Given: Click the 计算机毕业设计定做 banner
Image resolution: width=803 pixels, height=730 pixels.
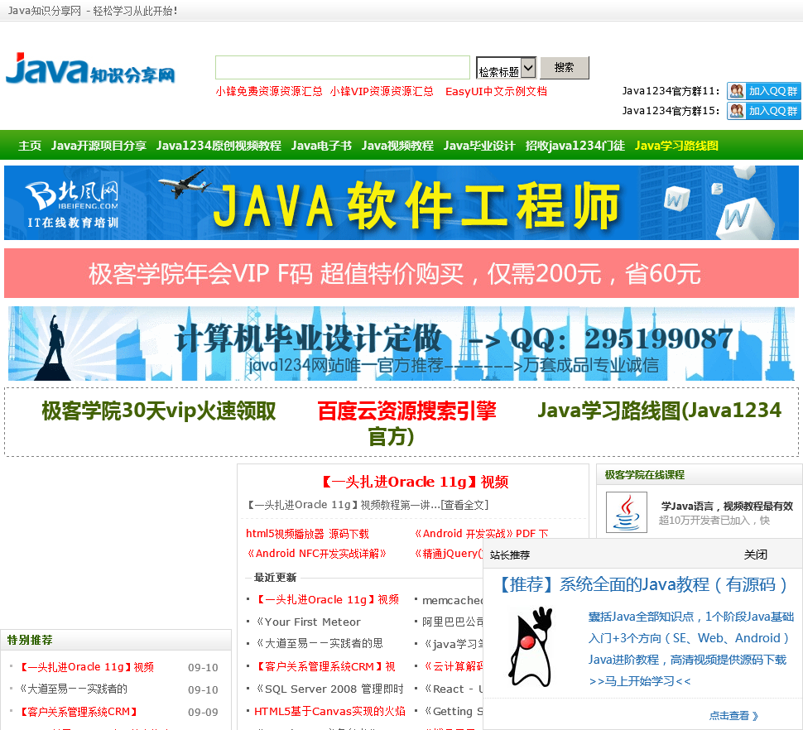Looking at the screenshot, I should click(x=401, y=343).
